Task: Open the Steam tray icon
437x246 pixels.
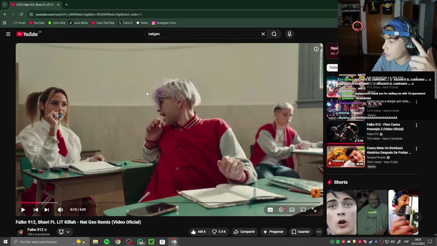Action: coord(370,242)
